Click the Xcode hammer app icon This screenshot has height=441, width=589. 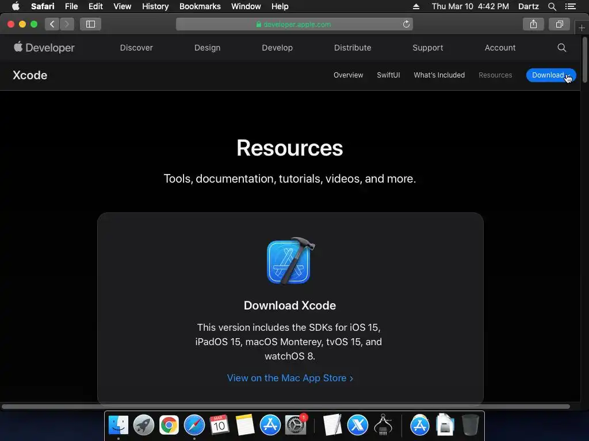[x=290, y=261]
